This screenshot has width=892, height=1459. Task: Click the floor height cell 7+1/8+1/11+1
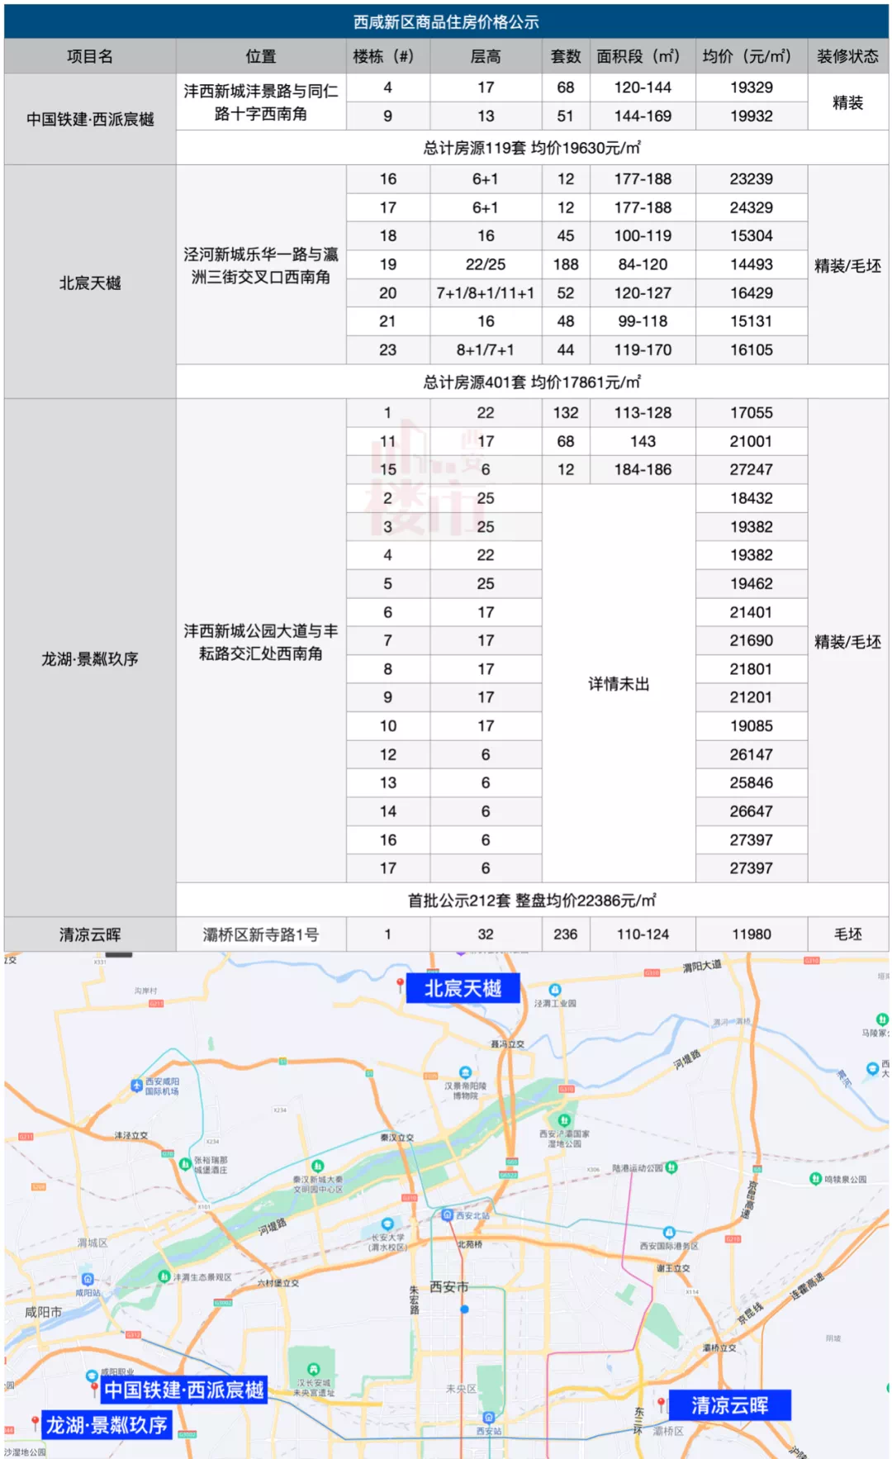click(486, 293)
